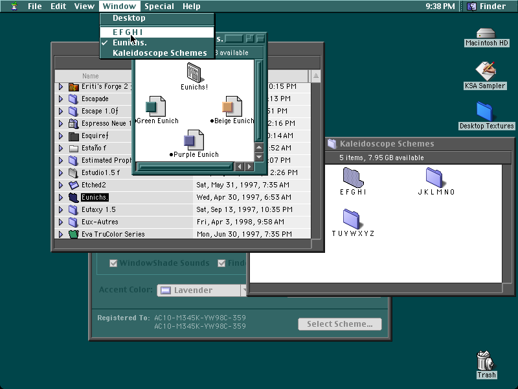Click the sort order button in list header
Image resolution: width=518 pixels, height=389 pixels.
point(315,76)
